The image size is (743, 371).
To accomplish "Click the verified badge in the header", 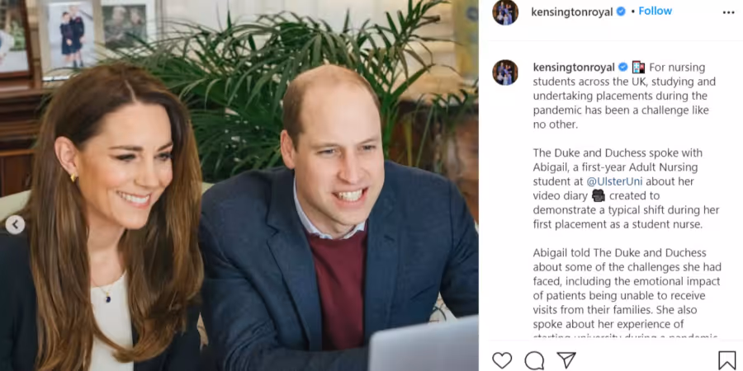I will (x=621, y=12).
